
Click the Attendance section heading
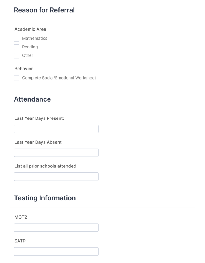[32, 99]
